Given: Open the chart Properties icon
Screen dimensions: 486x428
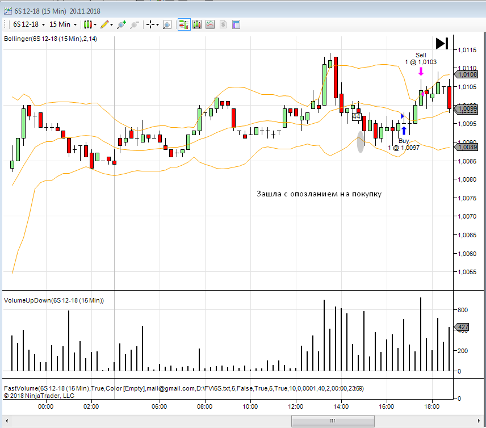Looking at the screenshot, I should pos(236,24).
